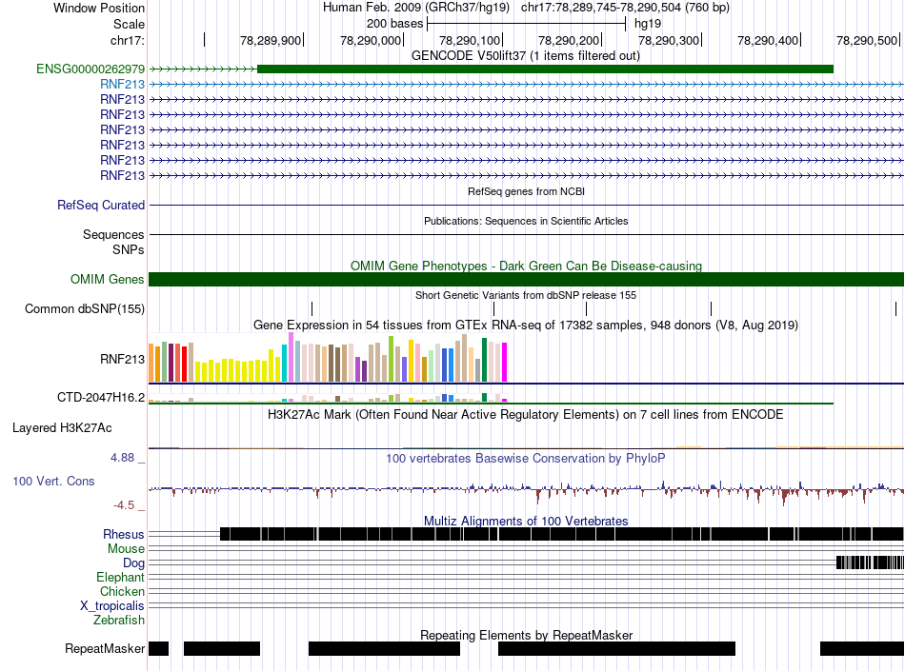Click the ENSG00000262979 gene label
This screenshot has width=905, height=671.
point(90,69)
